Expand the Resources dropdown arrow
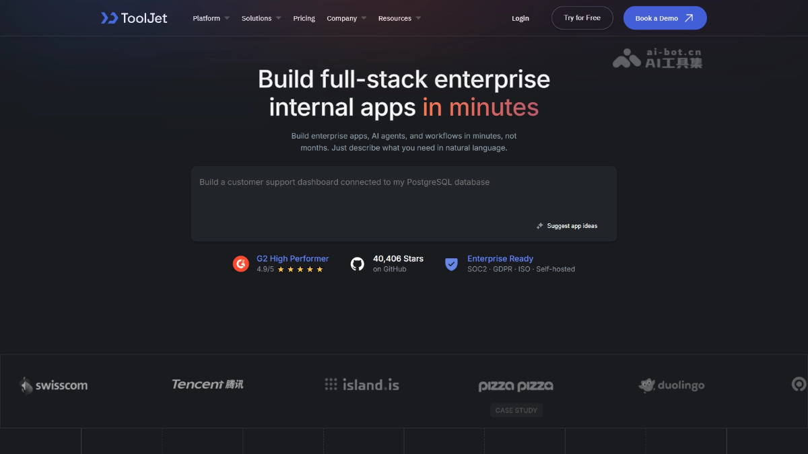This screenshot has width=808, height=454. click(x=418, y=18)
